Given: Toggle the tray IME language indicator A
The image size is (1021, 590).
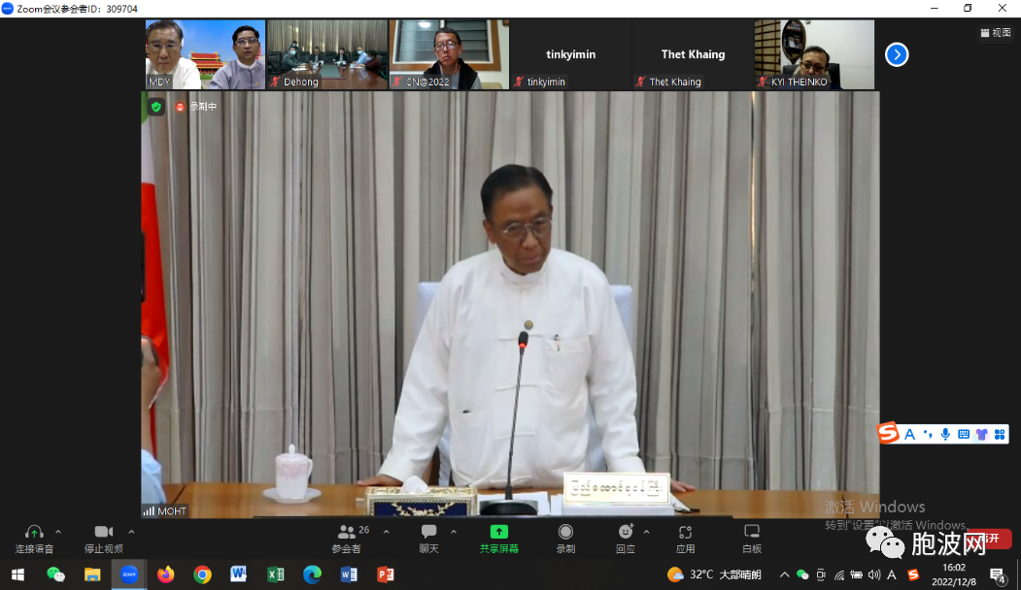Looking at the screenshot, I should (x=892, y=575).
